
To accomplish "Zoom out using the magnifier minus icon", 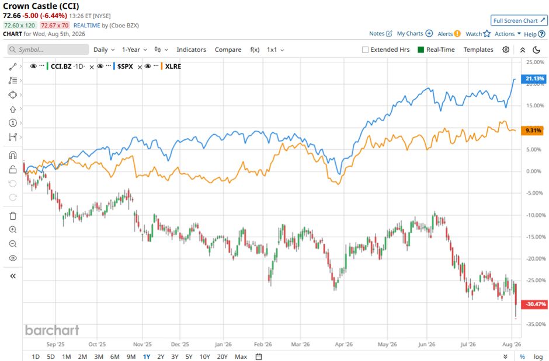I will click(x=13, y=244).
